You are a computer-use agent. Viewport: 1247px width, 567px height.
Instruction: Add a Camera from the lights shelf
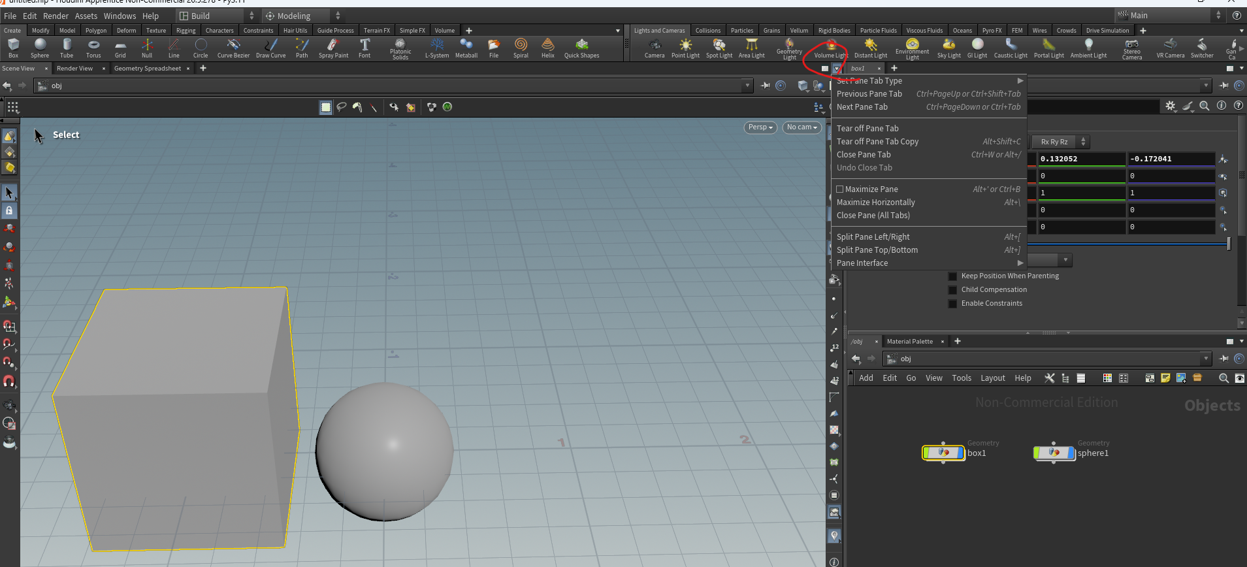pos(655,48)
